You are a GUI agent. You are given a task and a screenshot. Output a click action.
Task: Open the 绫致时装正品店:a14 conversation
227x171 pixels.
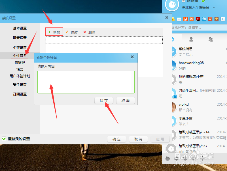click(x=200, y=135)
